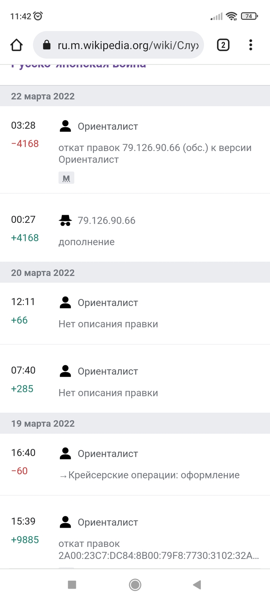Tap the padlock site security icon

click(x=47, y=45)
